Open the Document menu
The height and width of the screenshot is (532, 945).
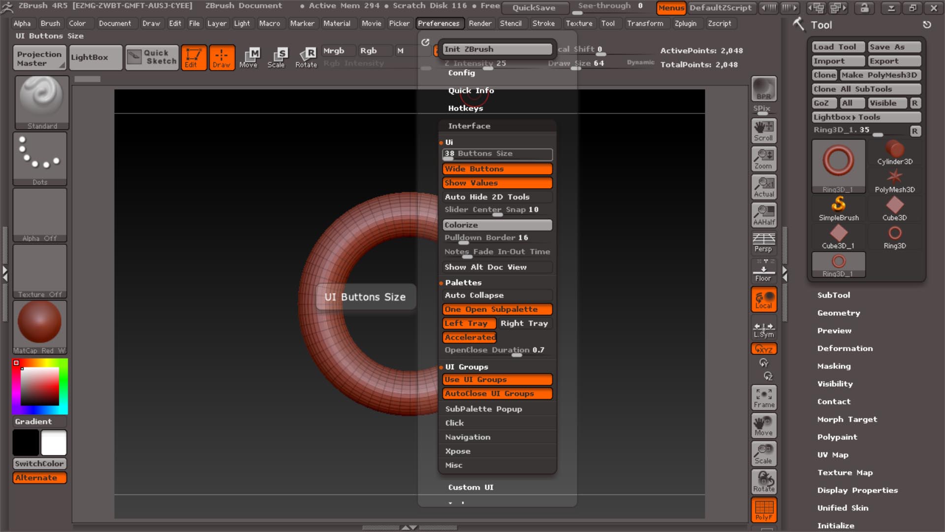click(115, 23)
